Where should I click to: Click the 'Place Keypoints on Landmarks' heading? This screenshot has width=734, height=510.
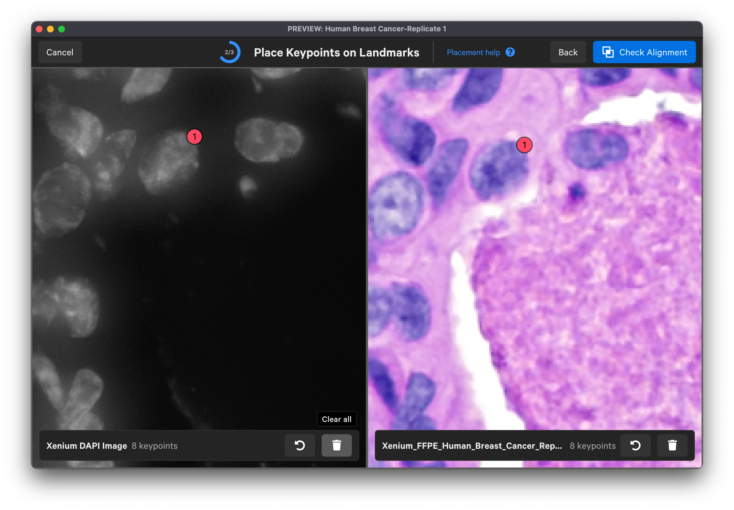coord(336,52)
